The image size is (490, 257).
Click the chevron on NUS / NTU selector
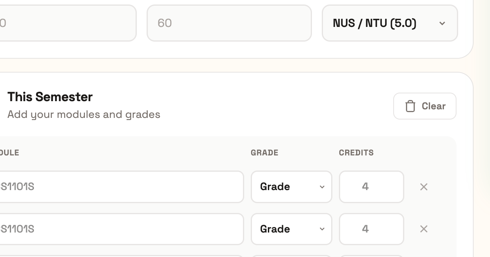(442, 24)
